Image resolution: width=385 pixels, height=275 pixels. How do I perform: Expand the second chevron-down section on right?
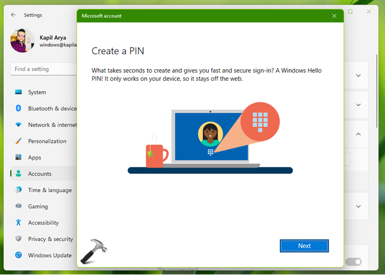point(358,105)
